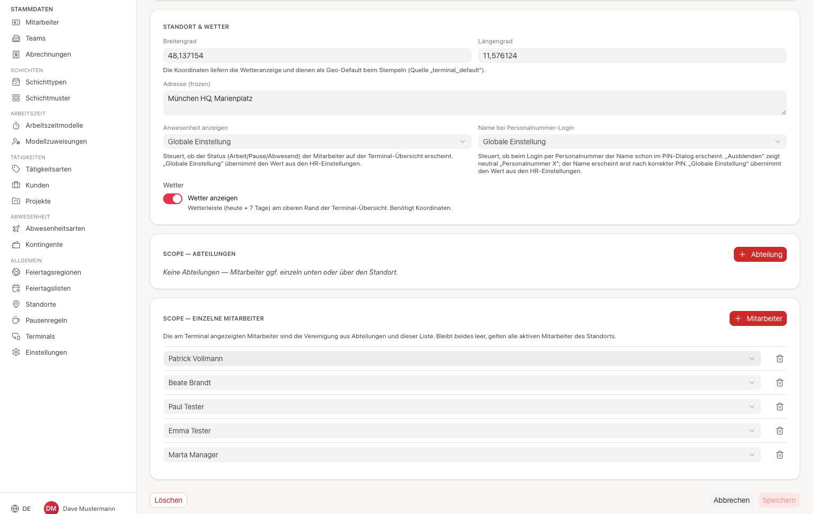The width and height of the screenshot is (813, 514).
Task: Add a department with Abteilung button
Action: [760, 254]
